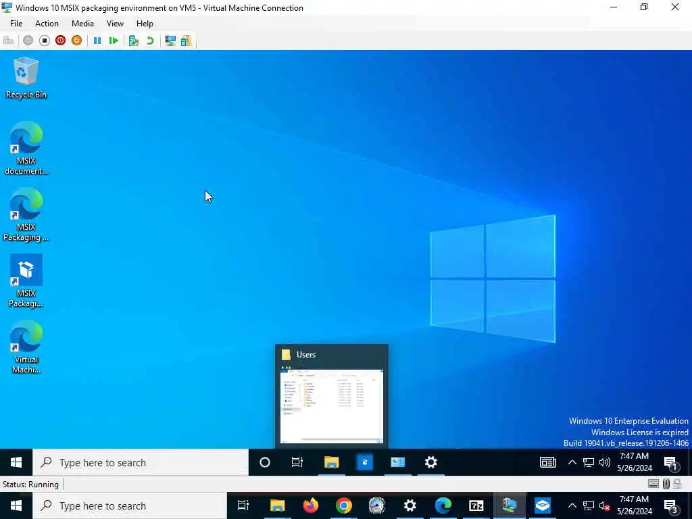This screenshot has width=692, height=519.
Task: Open Task View in guest taskbar
Action: (297, 462)
